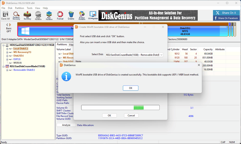The width and height of the screenshot is (241, 144).
Task: Launch the File Recovery tool
Action: tap(27, 16)
